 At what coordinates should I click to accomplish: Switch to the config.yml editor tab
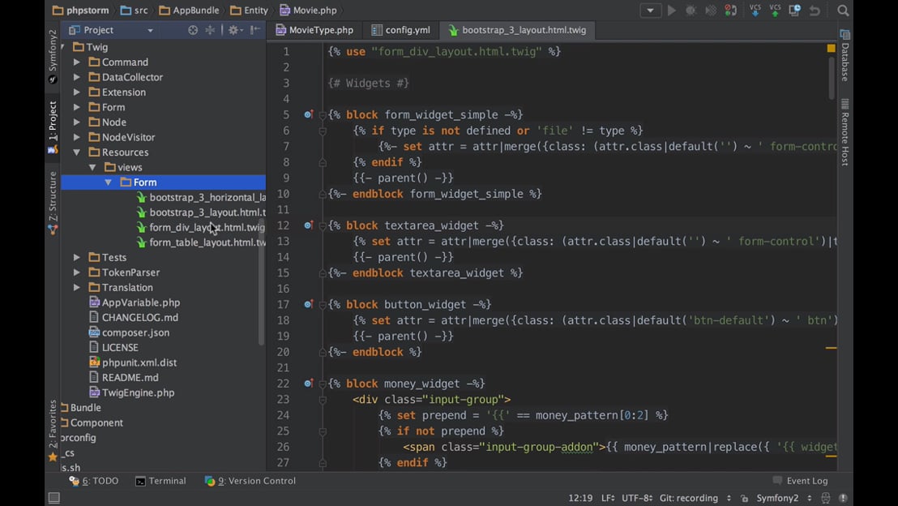pos(401,30)
